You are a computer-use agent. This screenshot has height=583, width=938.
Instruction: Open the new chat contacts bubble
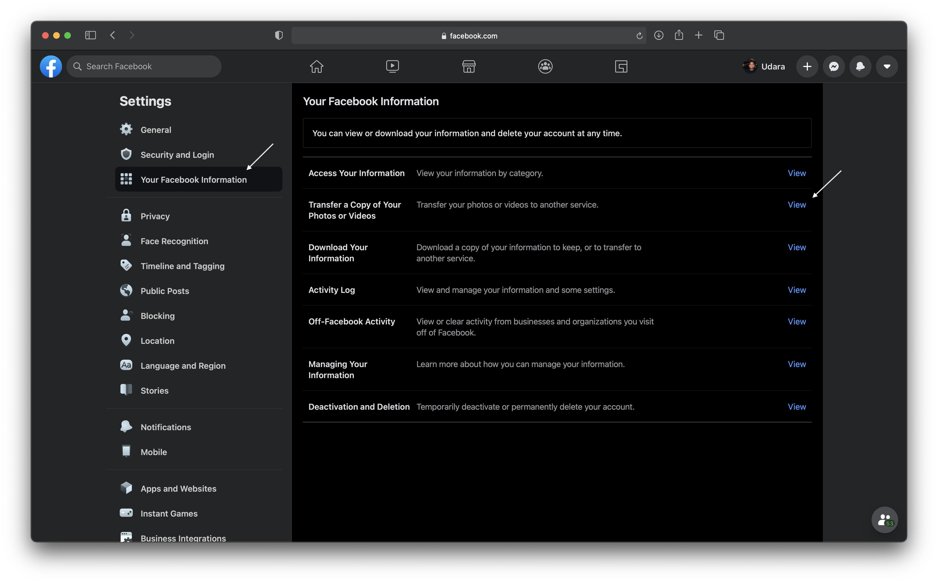[x=884, y=519]
